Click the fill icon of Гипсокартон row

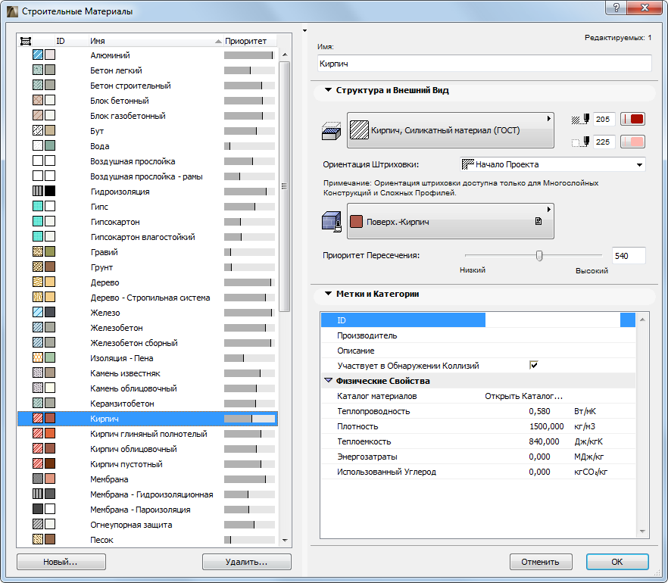(x=38, y=221)
